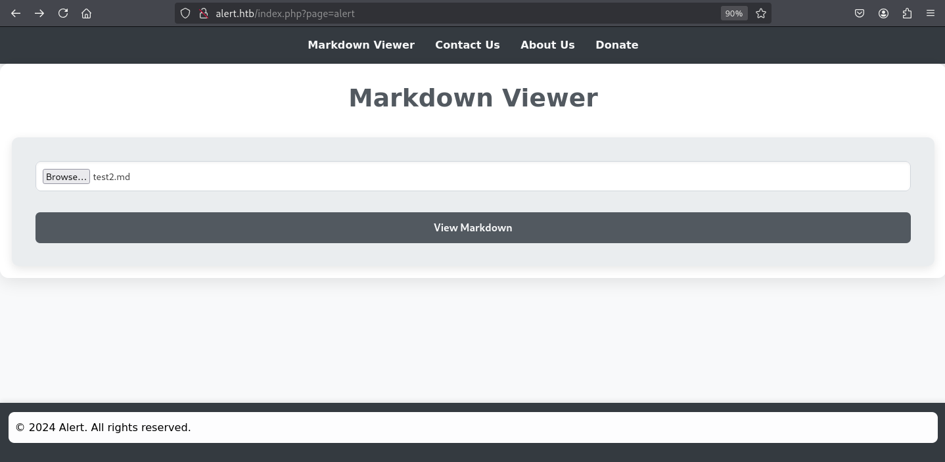Open the extensions puzzle icon

point(907,13)
